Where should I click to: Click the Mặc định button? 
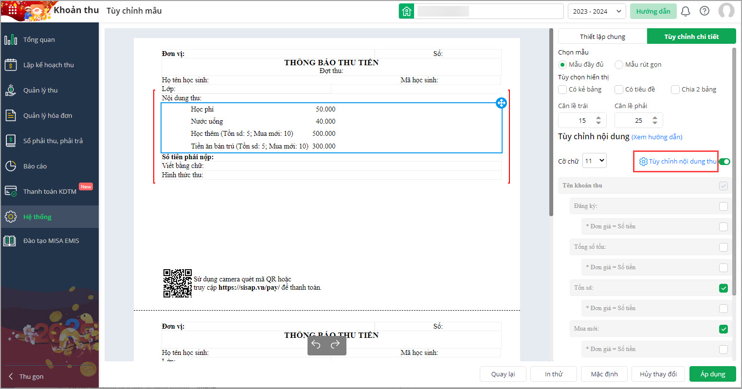[x=604, y=374]
